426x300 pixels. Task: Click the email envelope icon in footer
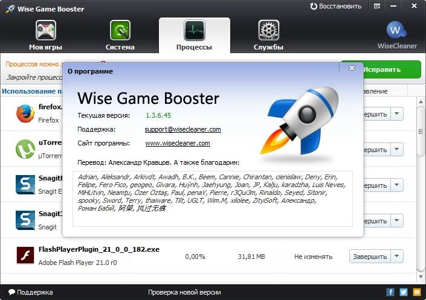coord(417,292)
